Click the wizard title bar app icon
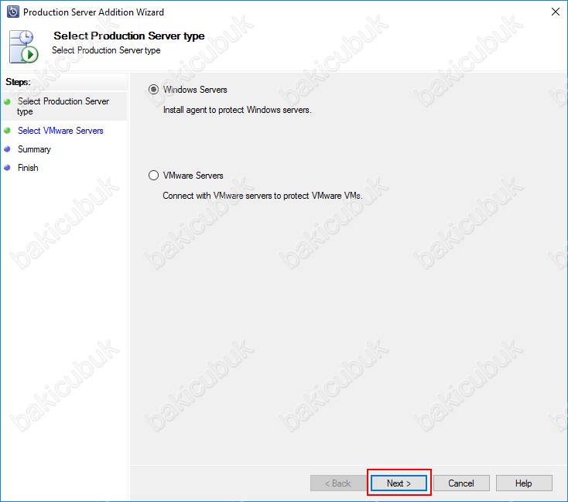The height and width of the screenshot is (502, 568). [x=13, y=12]
